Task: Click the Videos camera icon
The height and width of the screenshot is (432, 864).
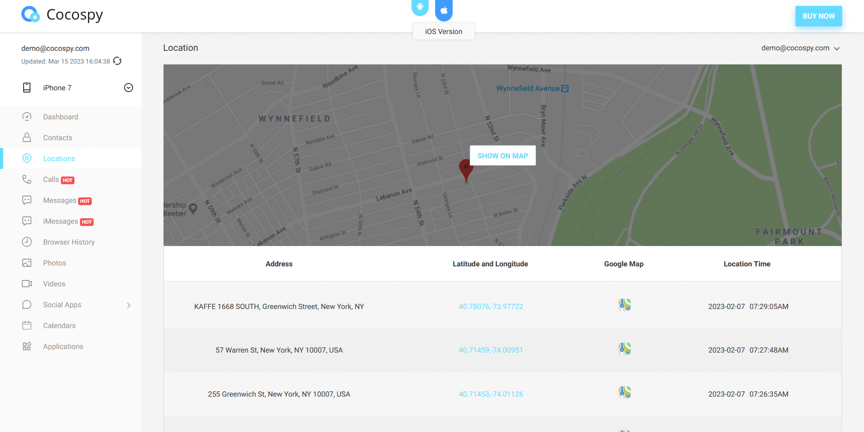Action: point(27,284)
